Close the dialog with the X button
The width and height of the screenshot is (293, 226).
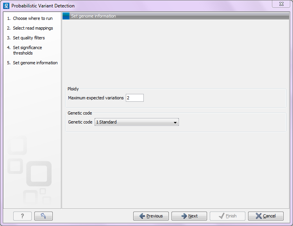pos(281,4)
